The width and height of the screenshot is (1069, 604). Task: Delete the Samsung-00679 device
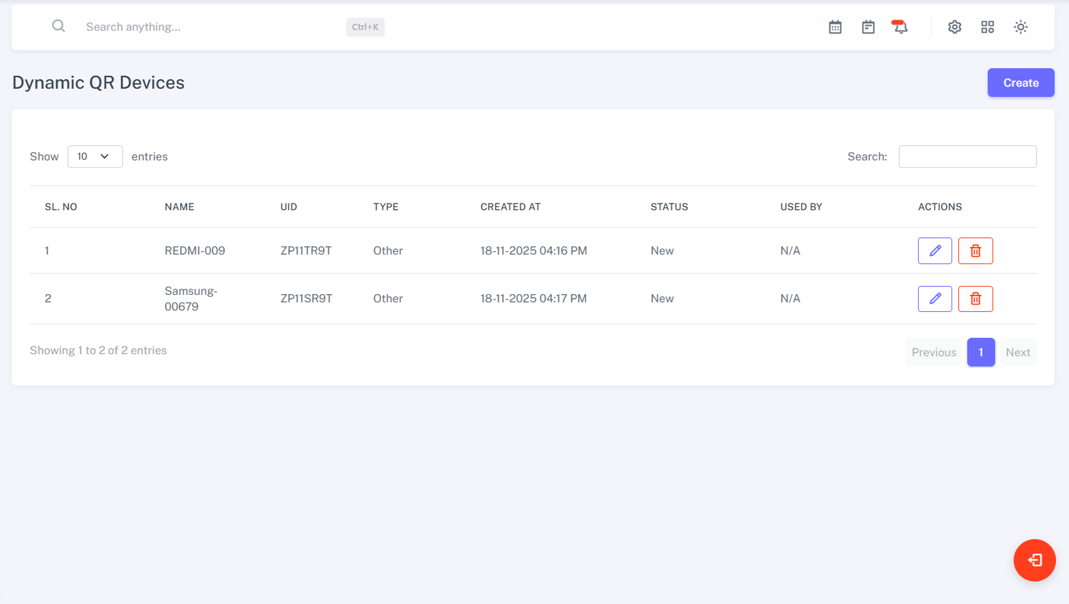pyautogui.click(x=975, y=298)
